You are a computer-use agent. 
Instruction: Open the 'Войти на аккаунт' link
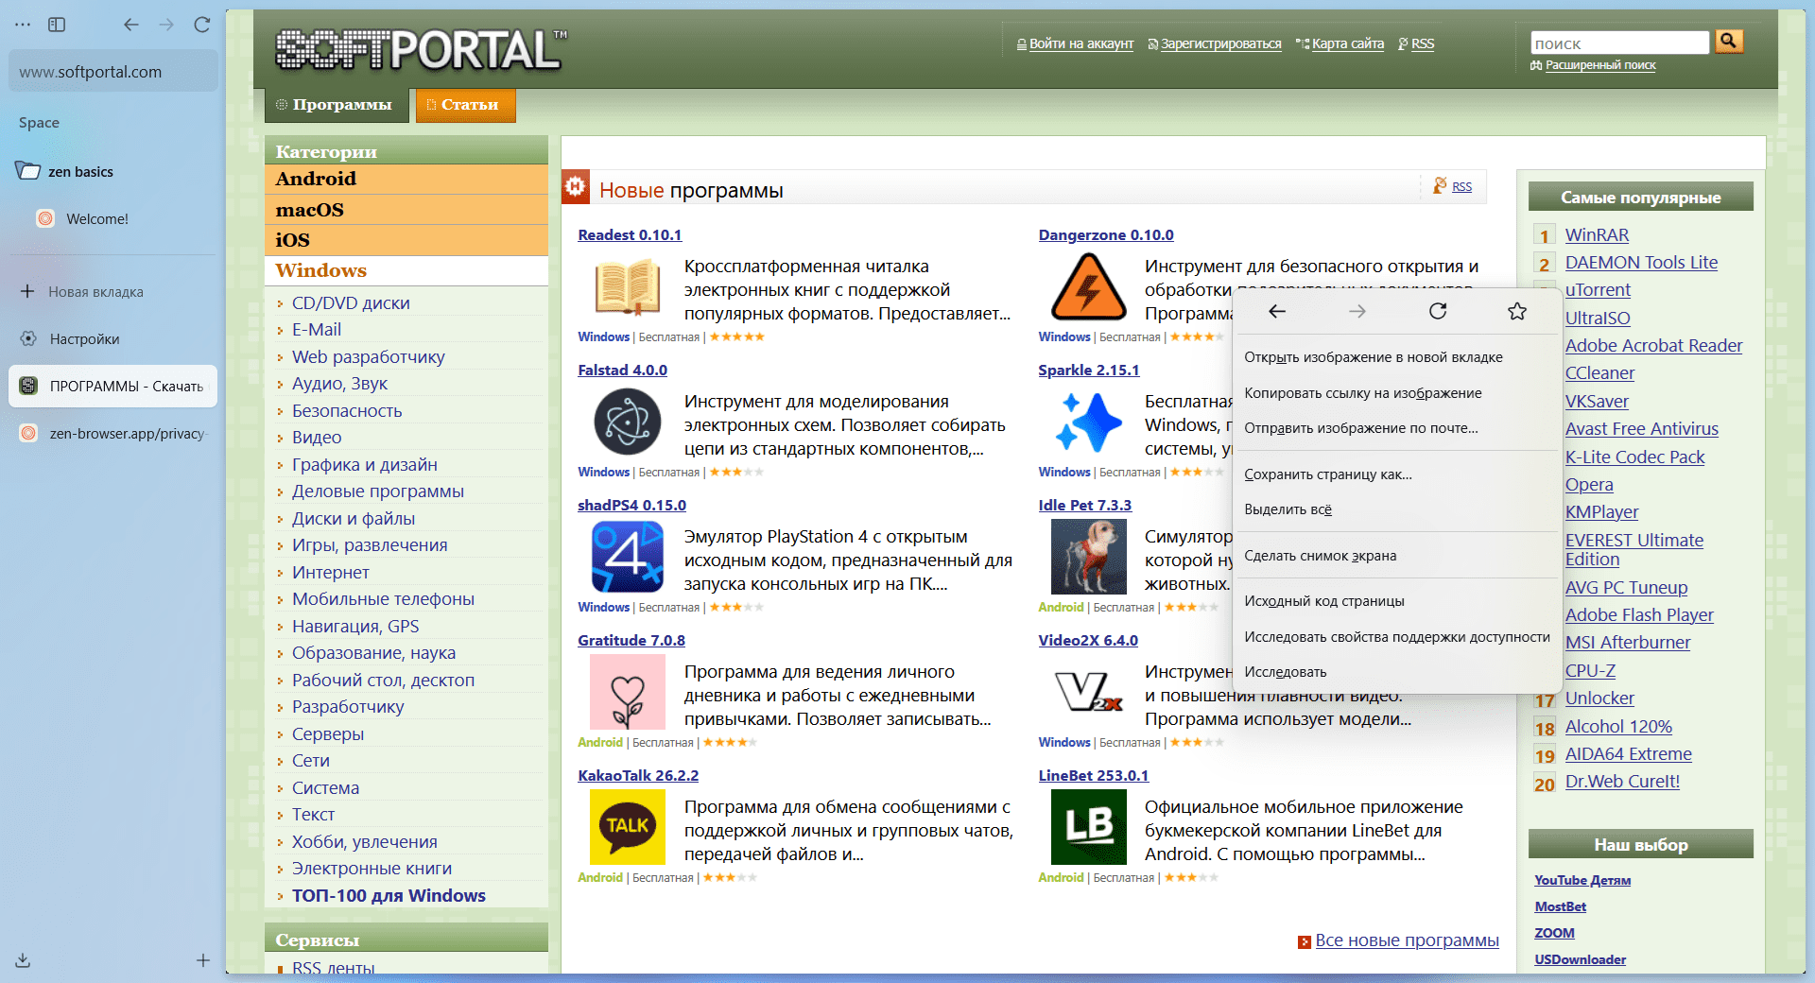pyautogui.click(x=1080, y=44)
